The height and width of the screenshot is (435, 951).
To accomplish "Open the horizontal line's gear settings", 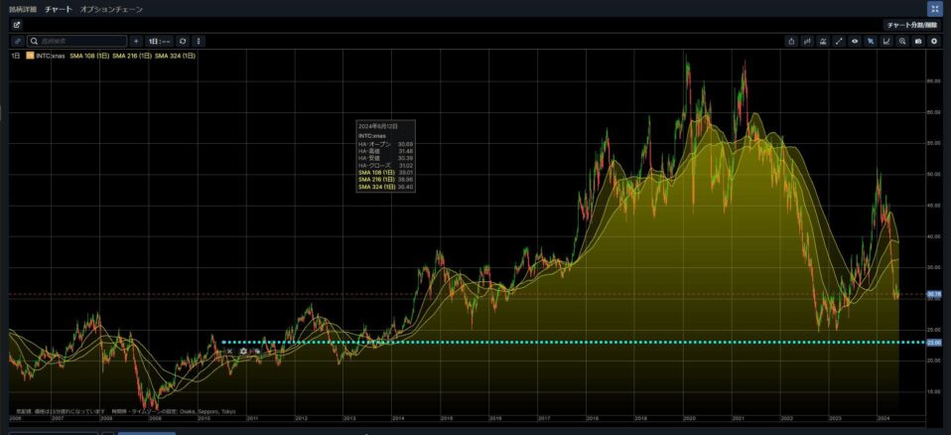I will point(244,351).
